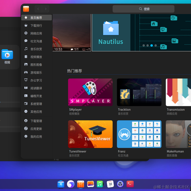Image resolution: width=191 pixels, height=191 pixels.
Task: Open 网络应用 category
Action: coord(36,33)
